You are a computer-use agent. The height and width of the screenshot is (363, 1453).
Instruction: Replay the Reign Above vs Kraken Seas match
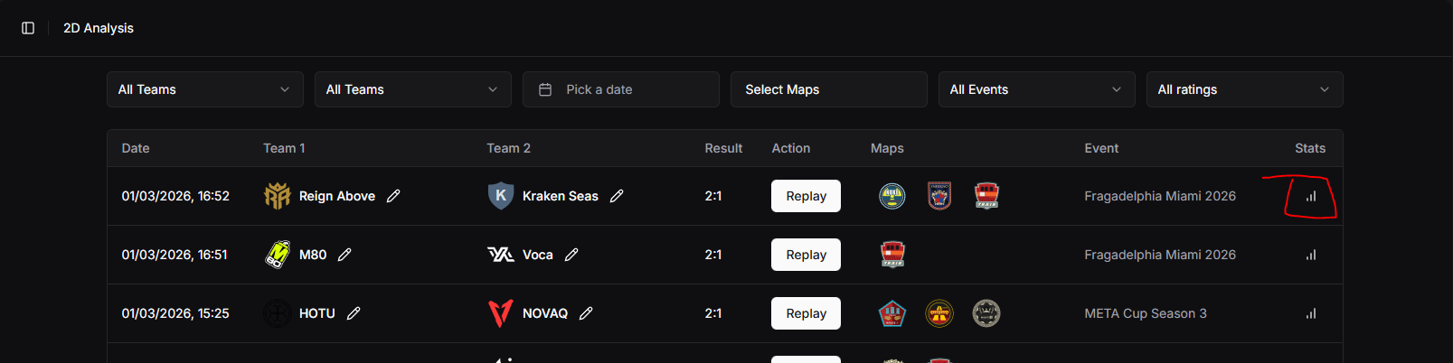806,196
